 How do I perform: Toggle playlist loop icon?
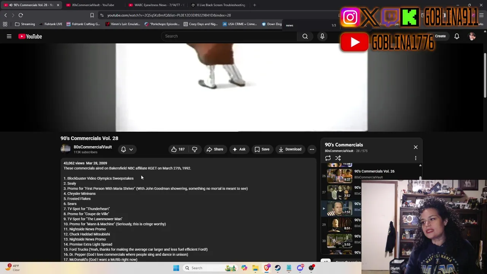pyautogui.click(x=328, y=158)
